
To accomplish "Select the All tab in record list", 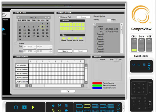I will tap(94, 24).
